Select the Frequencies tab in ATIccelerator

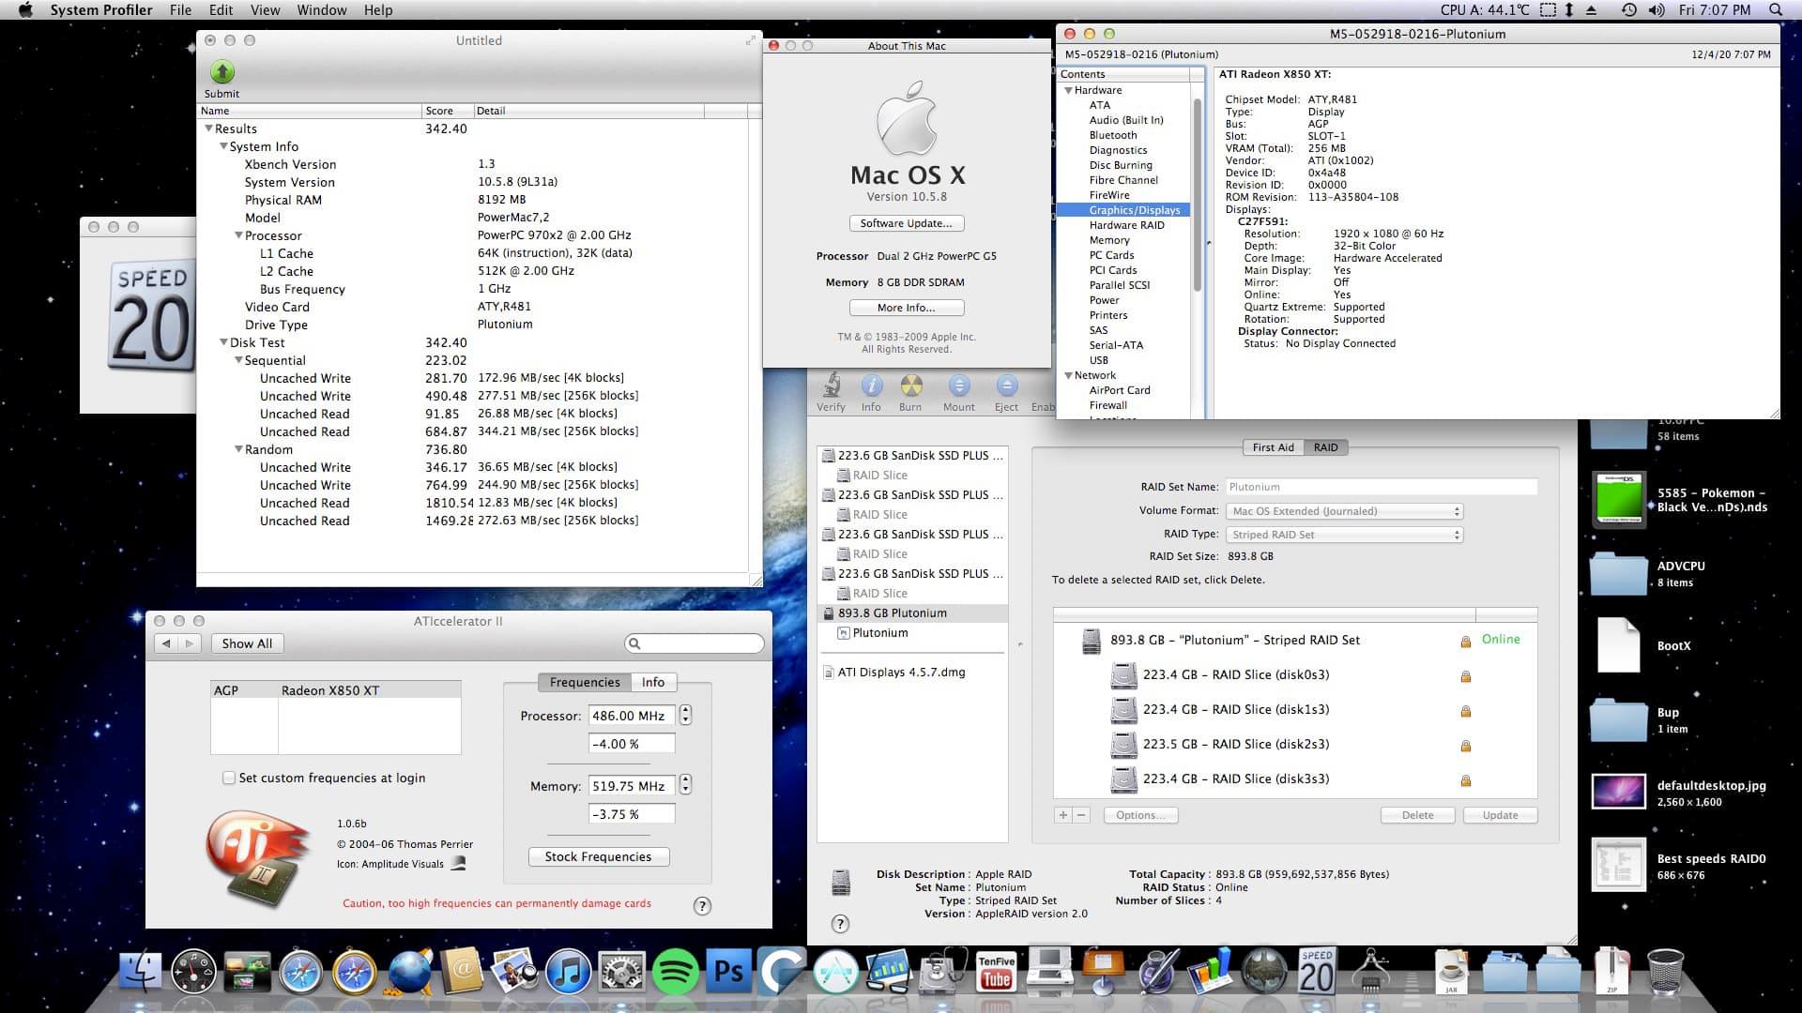(x=584, y=682)
